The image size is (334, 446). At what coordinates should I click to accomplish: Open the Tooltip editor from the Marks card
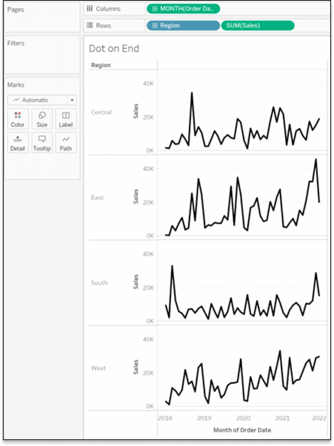pyautogui.click(x=42, y=142)
